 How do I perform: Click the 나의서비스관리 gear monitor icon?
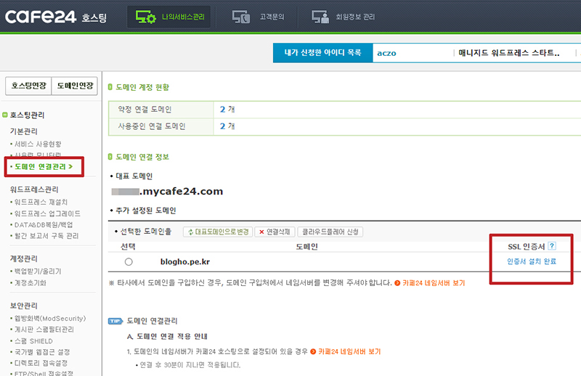coord(145,17)
